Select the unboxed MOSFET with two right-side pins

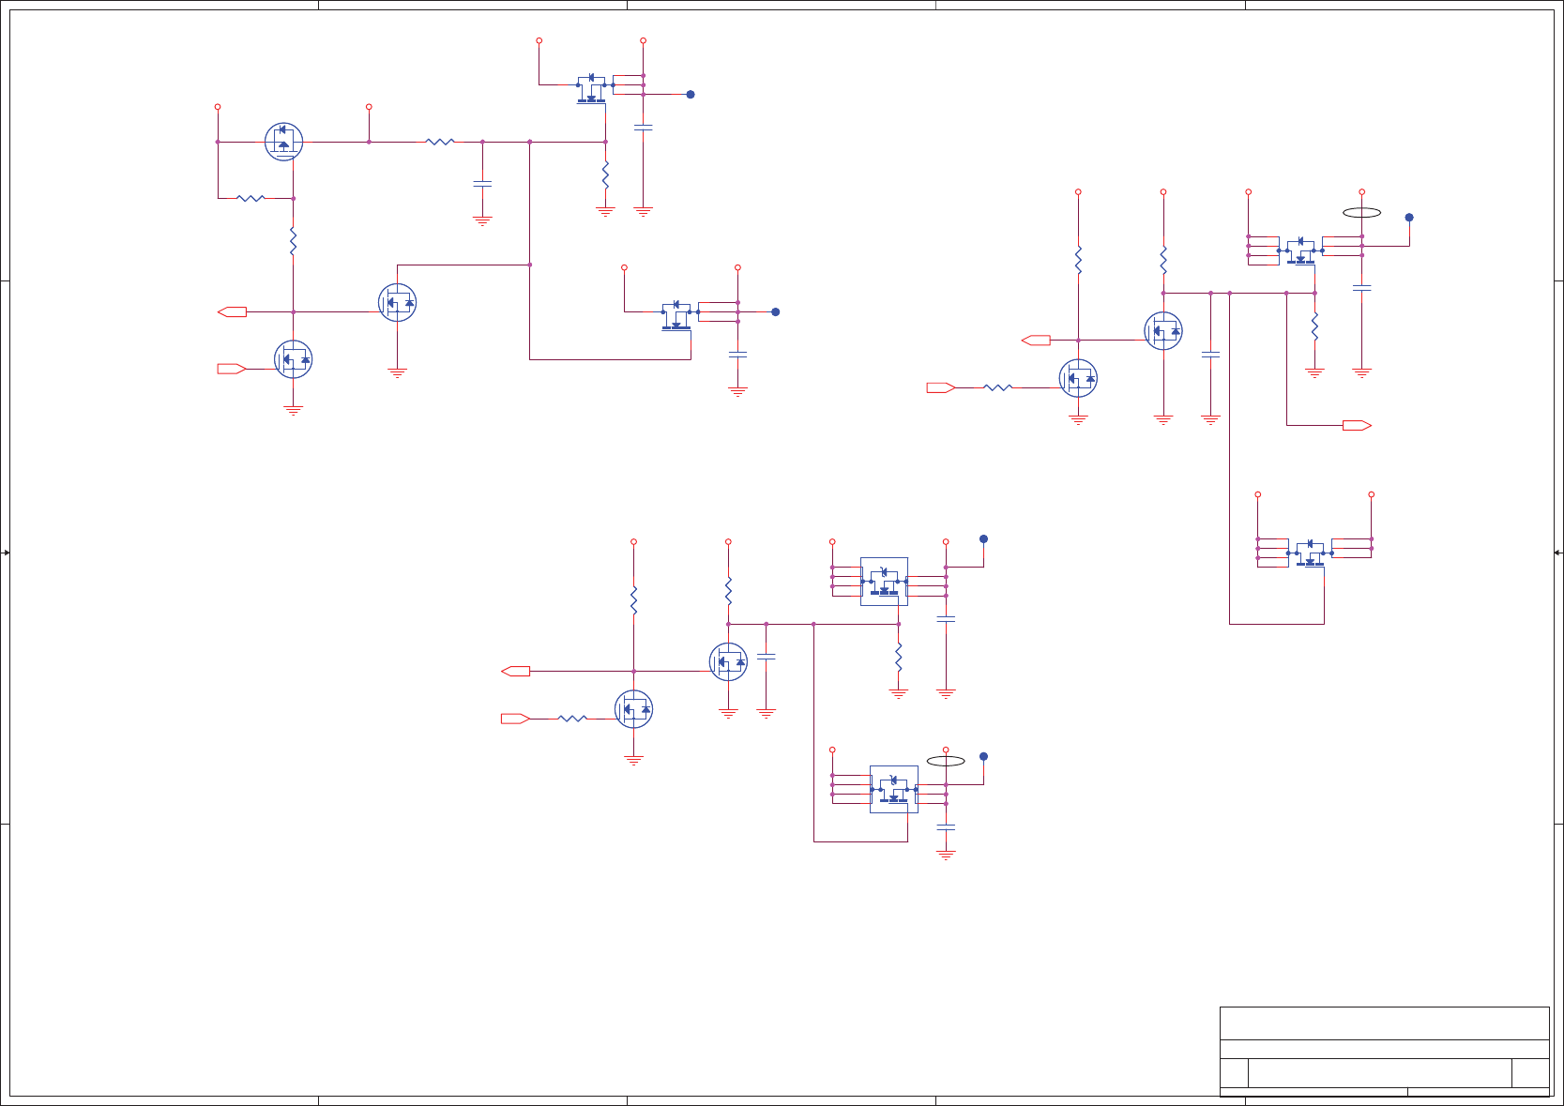(1310, 553)
